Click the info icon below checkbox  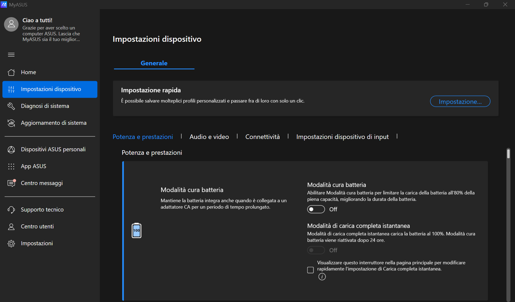[322, 277]
